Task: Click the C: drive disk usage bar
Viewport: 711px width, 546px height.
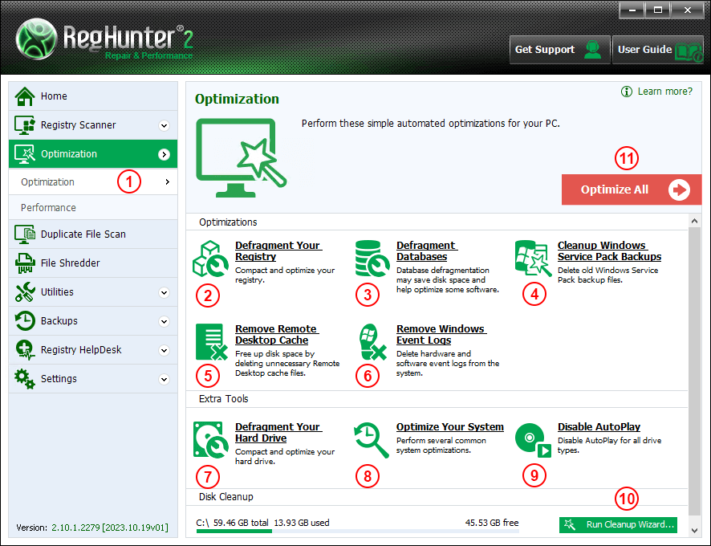Action: click(x=357, y=532)
